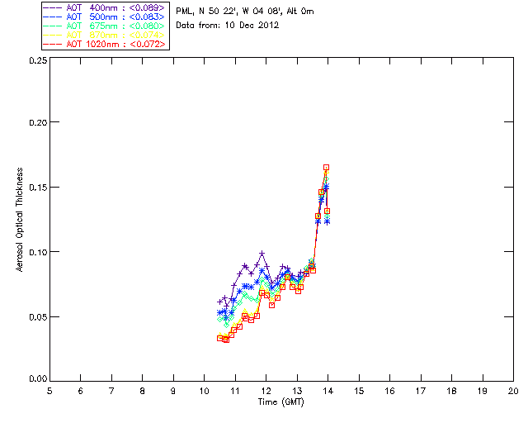Screen dimensions: 528x423
Task: Click the PML station location header text
Action: tap(245, 12)
